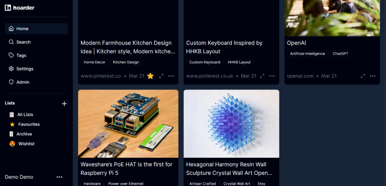Screen dimensions: 386x186
Task: Open the resin wall sculpture thumbnail
Action: pos(231,124)
